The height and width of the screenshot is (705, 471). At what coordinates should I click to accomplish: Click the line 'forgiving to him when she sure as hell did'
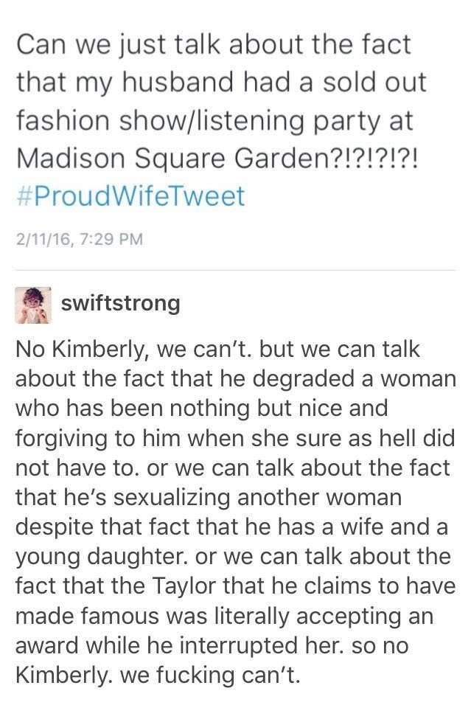tap(235, 438)
